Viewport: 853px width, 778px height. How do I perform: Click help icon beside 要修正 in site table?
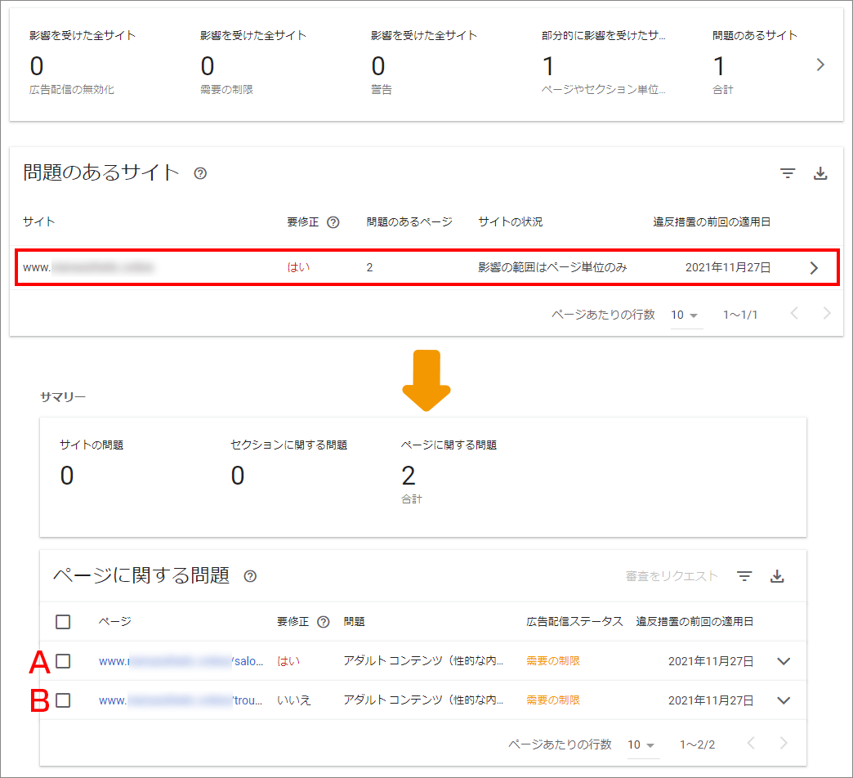[333, 222]
